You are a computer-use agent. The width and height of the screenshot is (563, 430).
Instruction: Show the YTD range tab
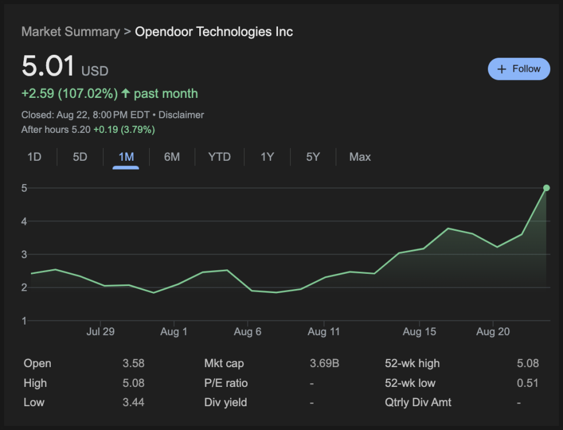point(219,157)
